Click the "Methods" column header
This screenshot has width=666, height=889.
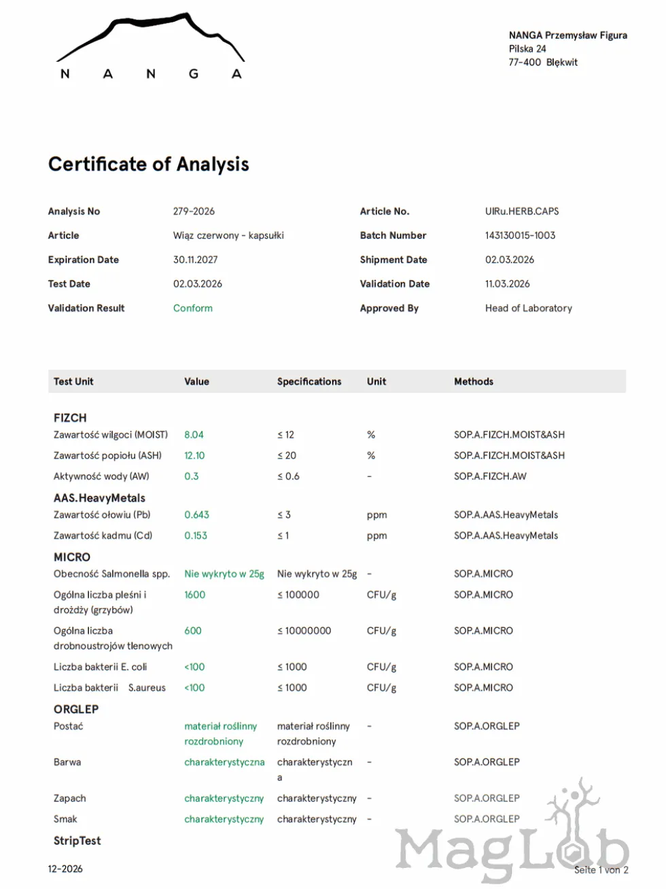[x=474, y=382]
